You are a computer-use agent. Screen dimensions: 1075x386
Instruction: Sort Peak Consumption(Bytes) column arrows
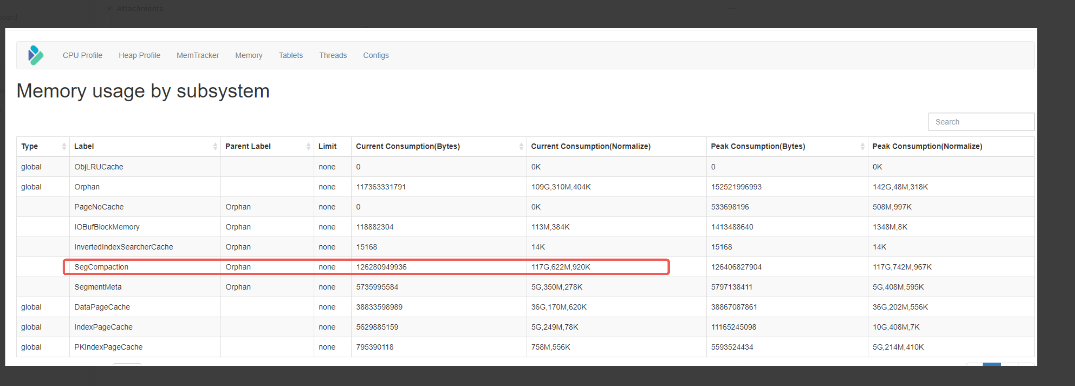(862, 146)
